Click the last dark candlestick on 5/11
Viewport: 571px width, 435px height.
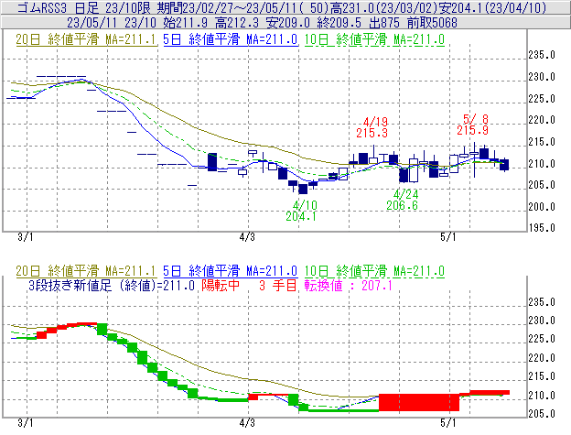click(504, 165)
